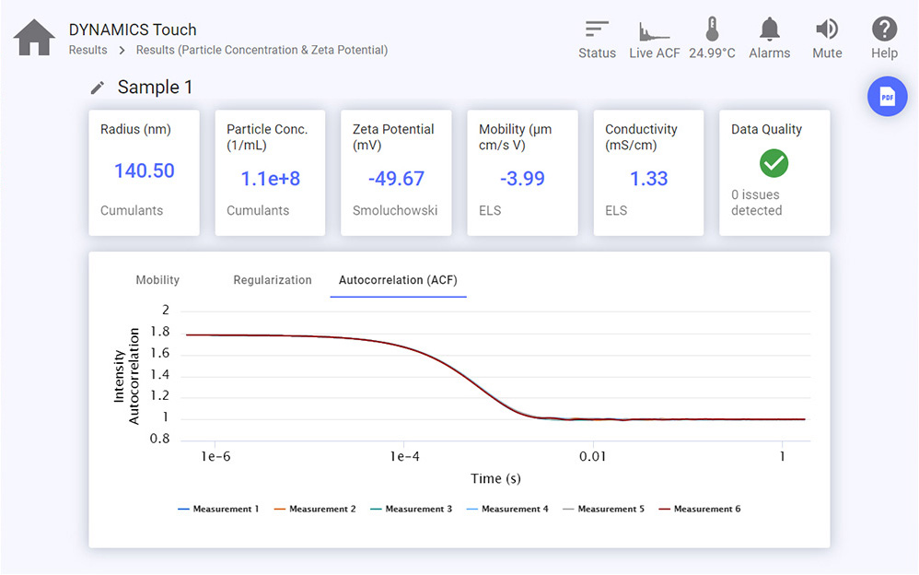The width and height of the screenshot is (919, 575).
Task: Navigate to Results breadcrumb link
Action: point(87,51)
